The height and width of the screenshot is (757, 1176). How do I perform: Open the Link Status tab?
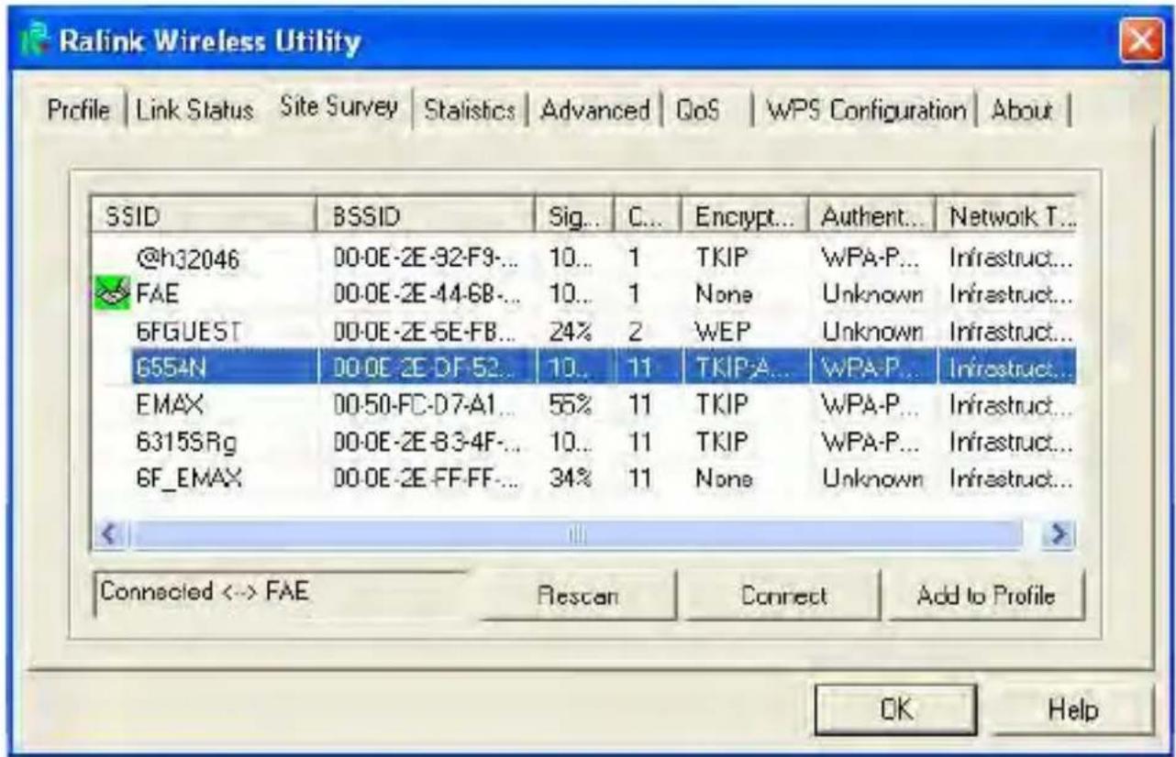coord(194,111)
